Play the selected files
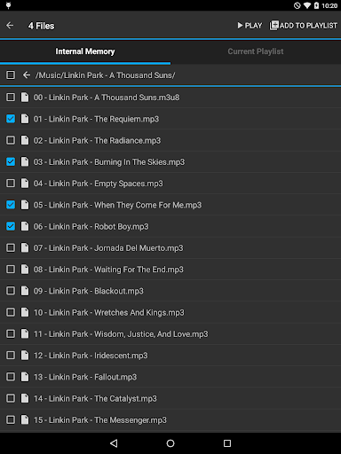The image size is (341, 454). pos(250,26)
